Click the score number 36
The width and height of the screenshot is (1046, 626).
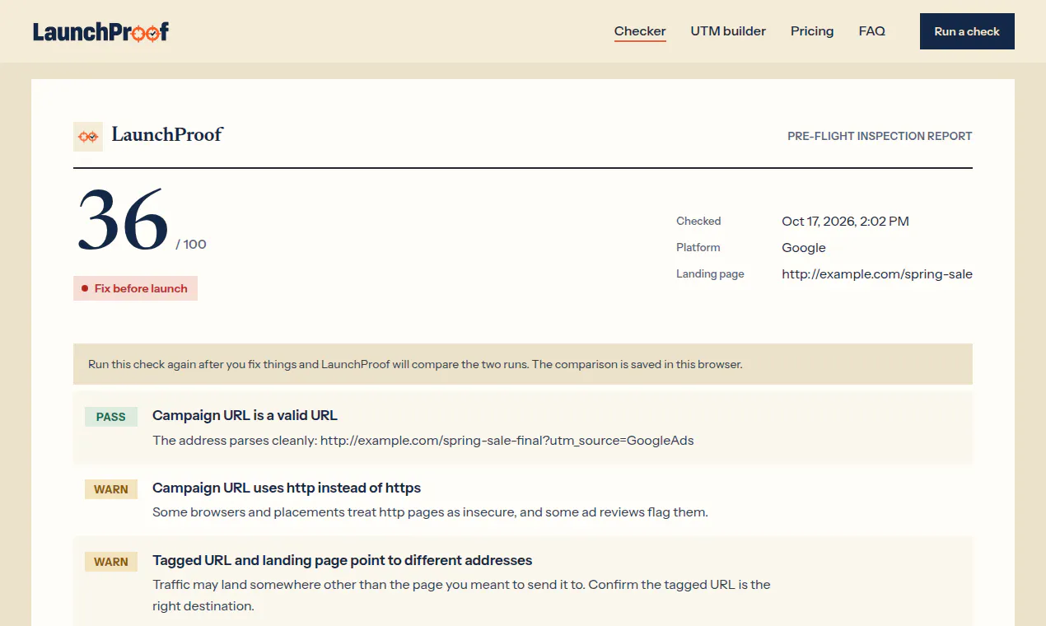(x=123, y=220)
